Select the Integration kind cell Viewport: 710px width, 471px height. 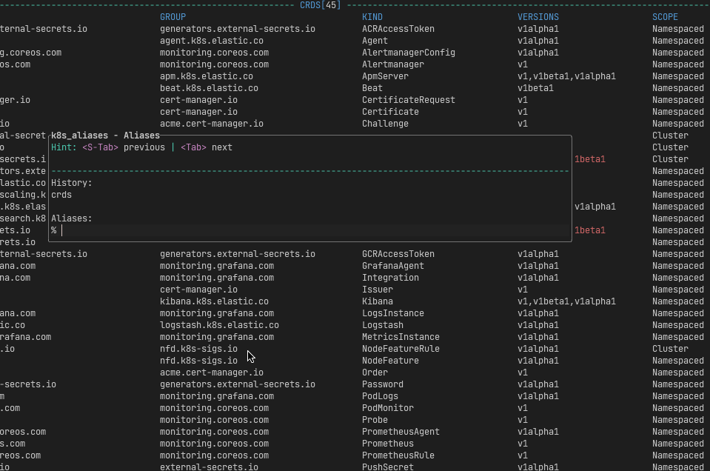[x=390, y=278]
